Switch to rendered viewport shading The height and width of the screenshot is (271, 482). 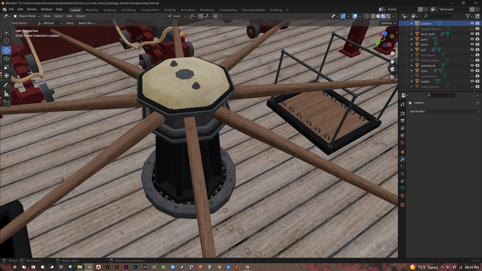388,16
